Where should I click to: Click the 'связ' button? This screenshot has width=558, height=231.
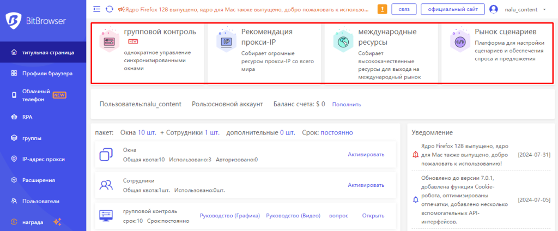404,9
